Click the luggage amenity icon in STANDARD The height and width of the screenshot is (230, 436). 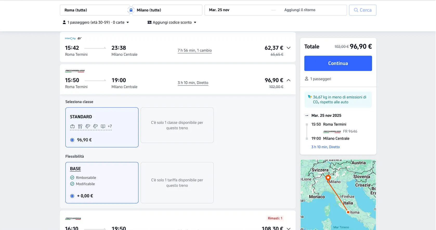pos(73,126)
